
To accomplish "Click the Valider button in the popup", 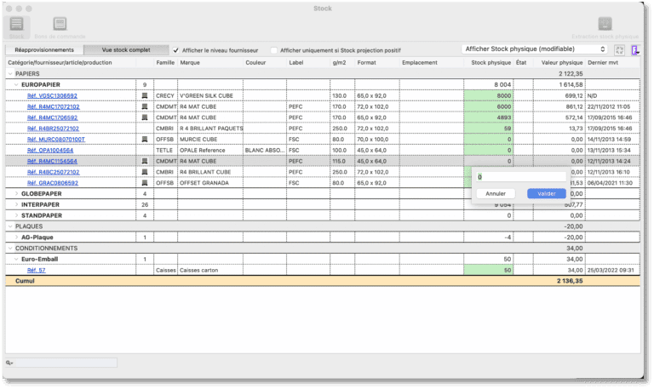I will (x=547, y=193).
